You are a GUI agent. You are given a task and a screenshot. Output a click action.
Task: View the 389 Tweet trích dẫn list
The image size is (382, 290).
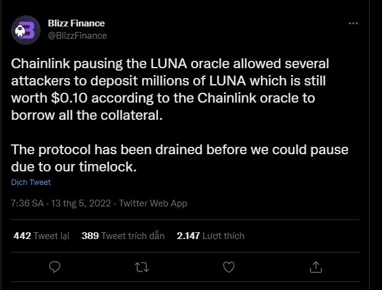point(122,235)
